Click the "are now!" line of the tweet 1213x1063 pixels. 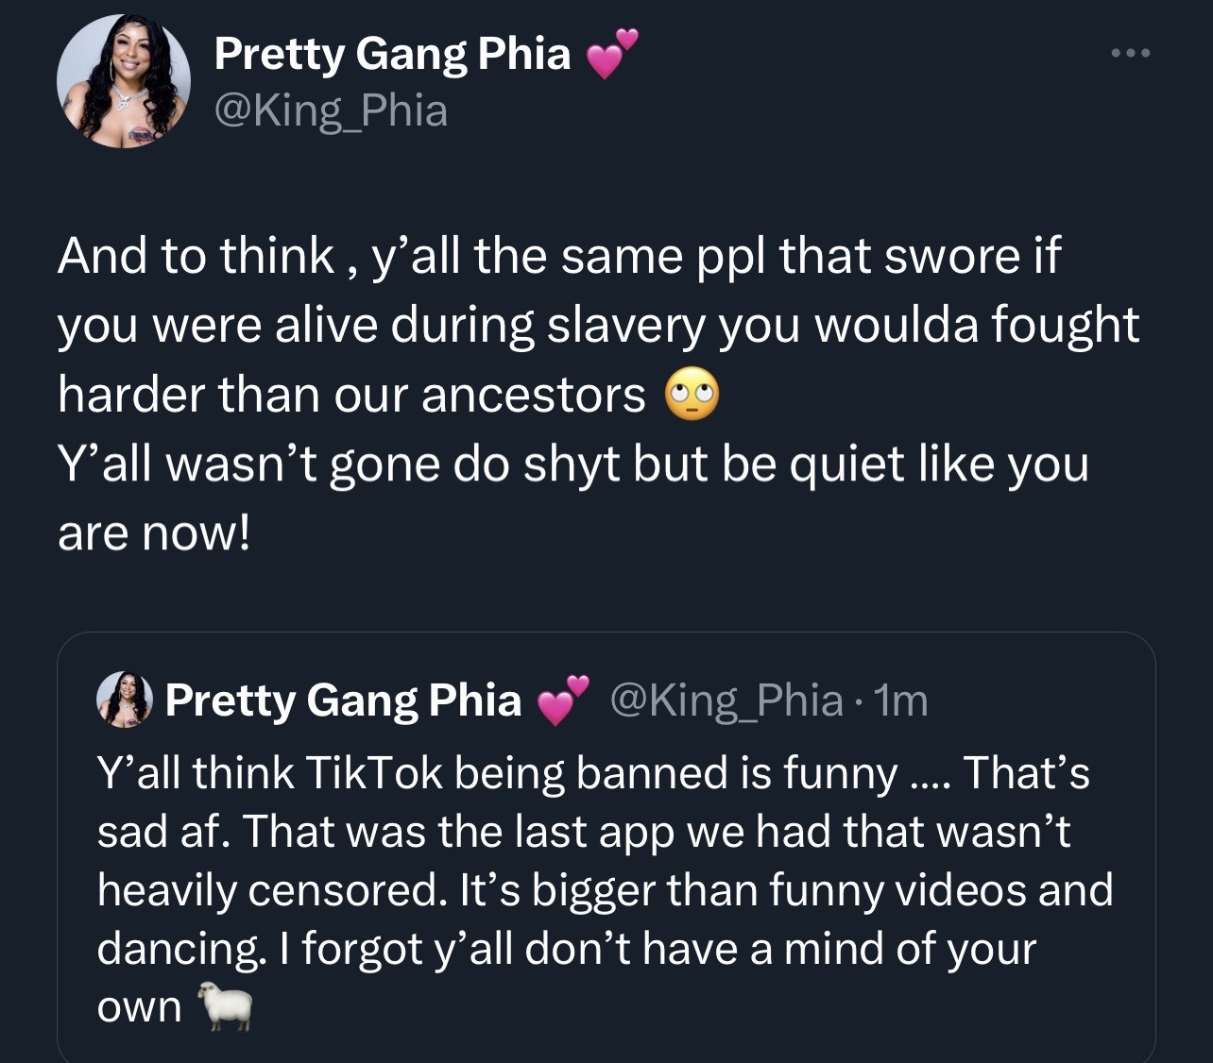tap(154, 533)
